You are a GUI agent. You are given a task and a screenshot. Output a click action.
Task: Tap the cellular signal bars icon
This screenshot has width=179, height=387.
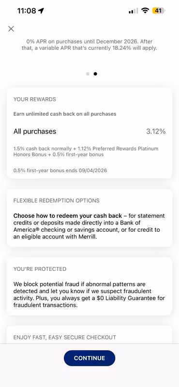point(134,11)
